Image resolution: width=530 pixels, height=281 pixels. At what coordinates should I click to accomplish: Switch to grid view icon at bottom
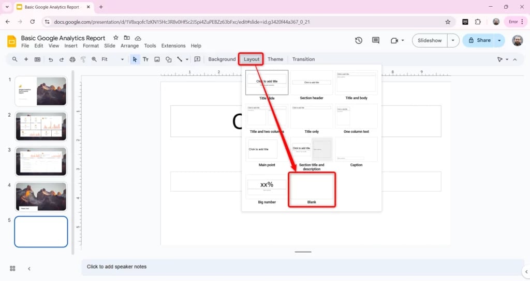tap(12, 269)
